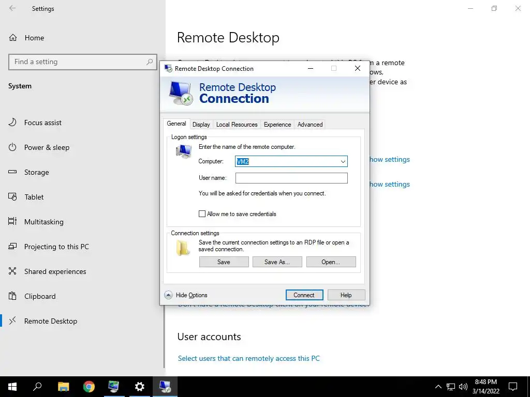Click the Settings back arrow
The height and width of the screenshot is (397, 530).
12,8
